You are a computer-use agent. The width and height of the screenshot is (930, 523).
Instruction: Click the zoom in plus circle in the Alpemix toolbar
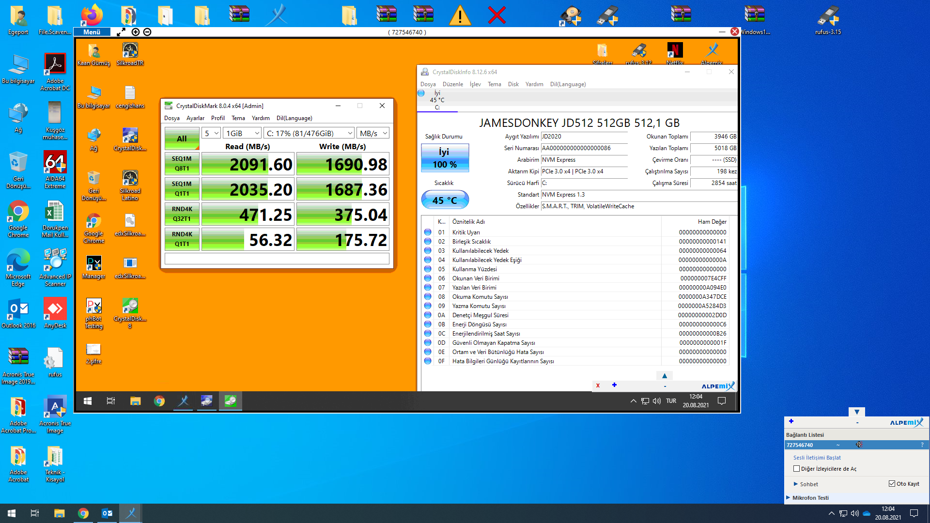[x=136, y=32]
